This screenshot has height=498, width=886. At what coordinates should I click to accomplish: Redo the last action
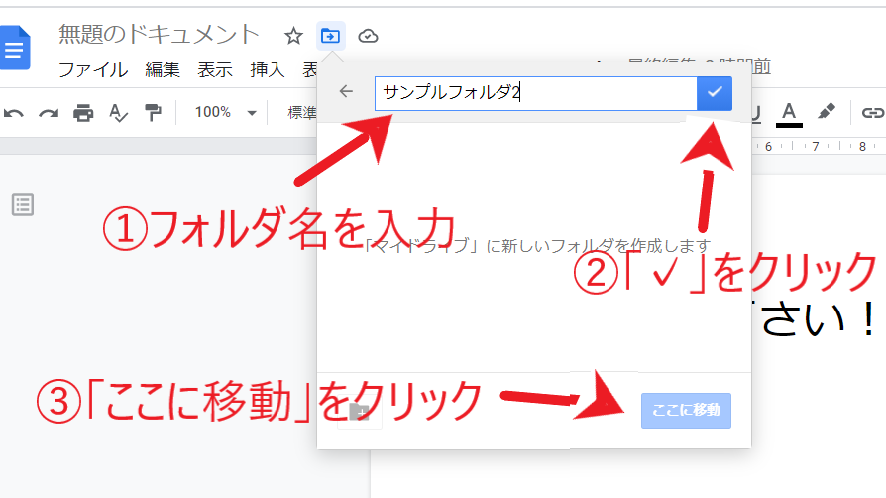pos(49,113)
